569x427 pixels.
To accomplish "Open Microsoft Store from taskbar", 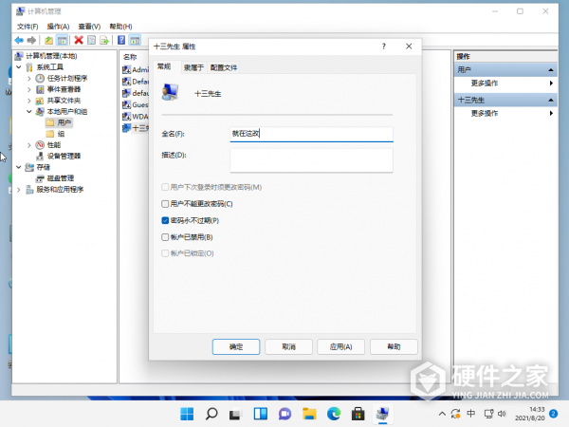I will (358, 414).
